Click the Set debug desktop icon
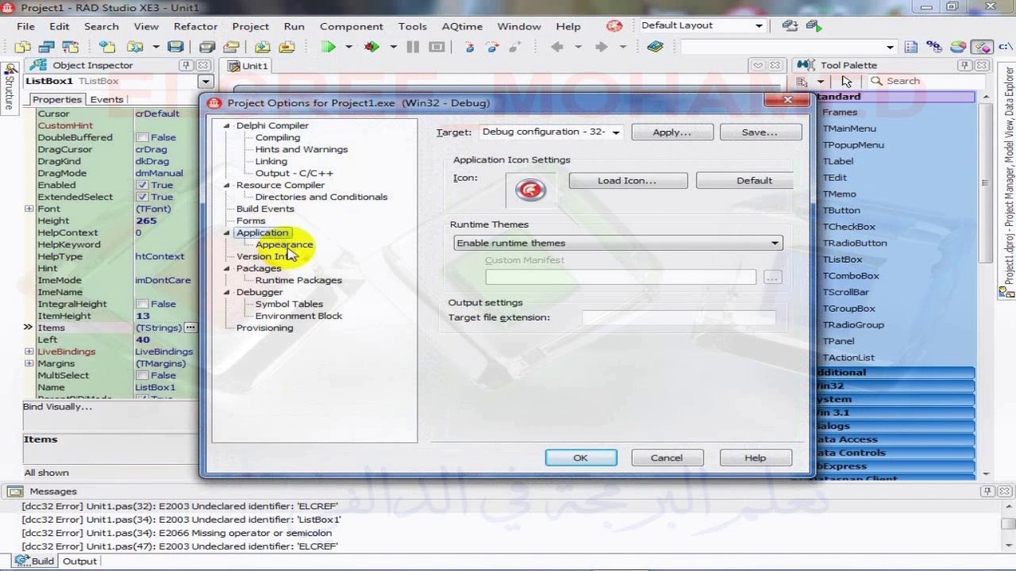The height and width of the screenshot is (571, 1016). click(x=814, y=25)
